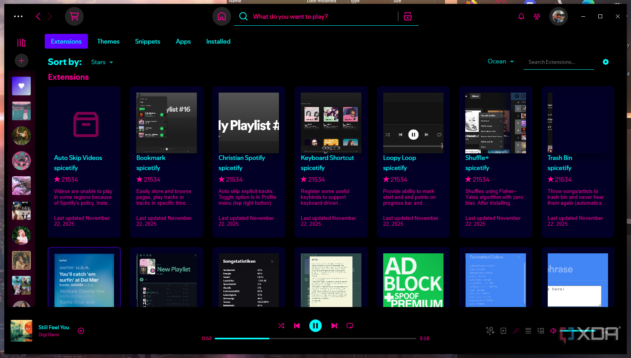The image size is (631, 358).
Task: Switch to the Apps tab
Action: pyautogui.click(x=183, y=41)
